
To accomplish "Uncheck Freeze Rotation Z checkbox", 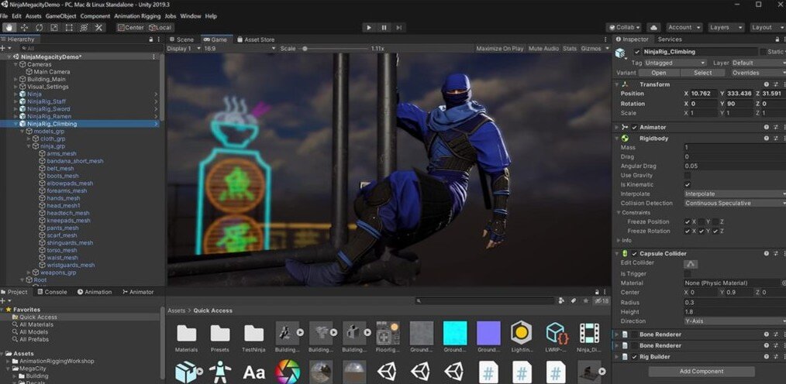I will tap(715, 231).
